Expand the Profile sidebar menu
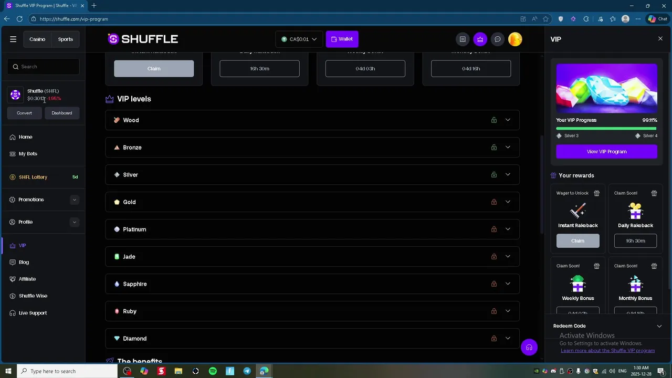The width and height of the screenshot is (672, 378). tap(74, 222)
